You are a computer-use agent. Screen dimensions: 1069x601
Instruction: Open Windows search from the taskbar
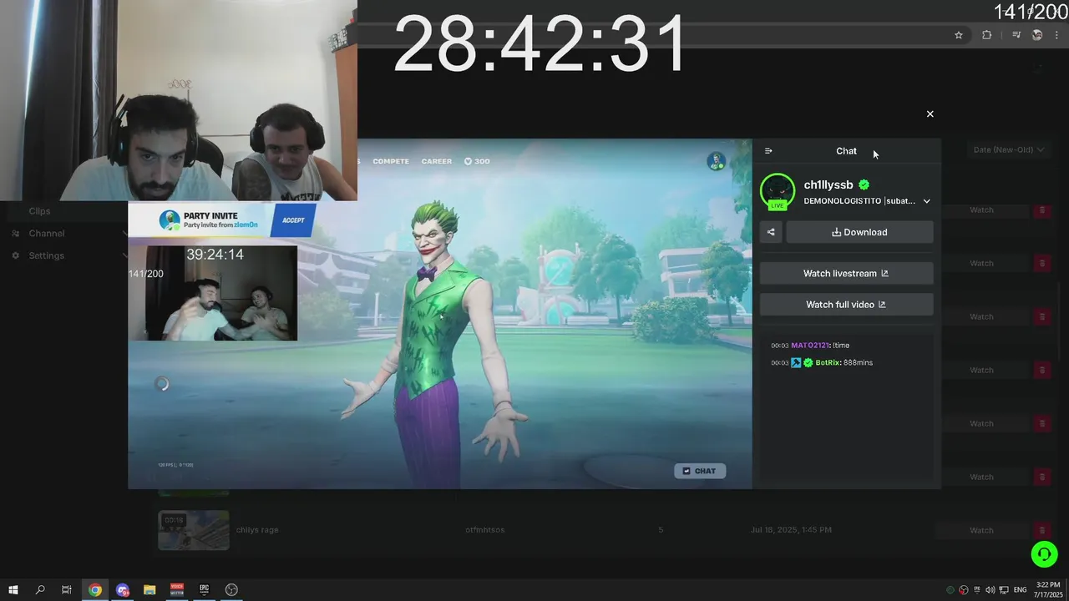tap(40, 589)
